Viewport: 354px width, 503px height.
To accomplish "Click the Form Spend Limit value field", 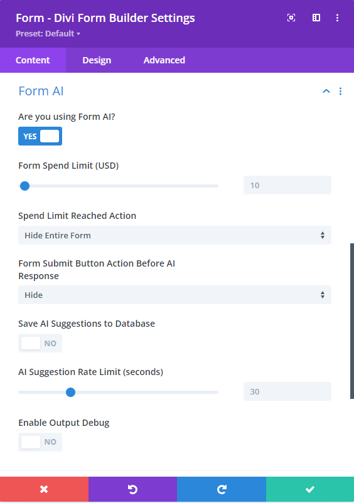I will [x=287, y=185].
